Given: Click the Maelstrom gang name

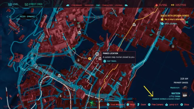Looking at the screenshot, I should (x=175, y=88).
